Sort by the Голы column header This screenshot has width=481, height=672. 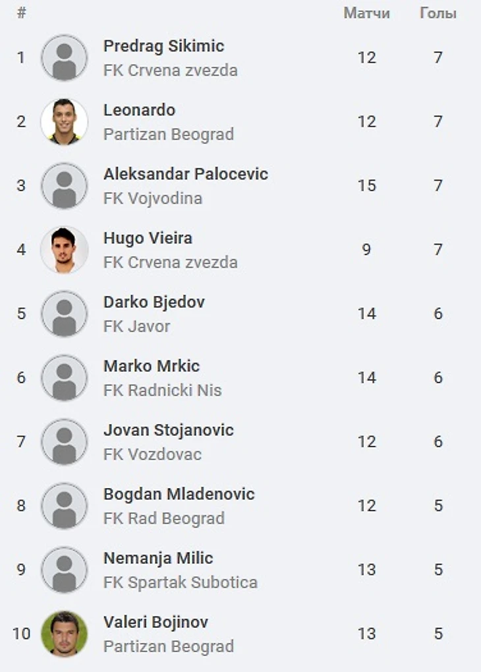pyautogui.click(x=438, y=13)
